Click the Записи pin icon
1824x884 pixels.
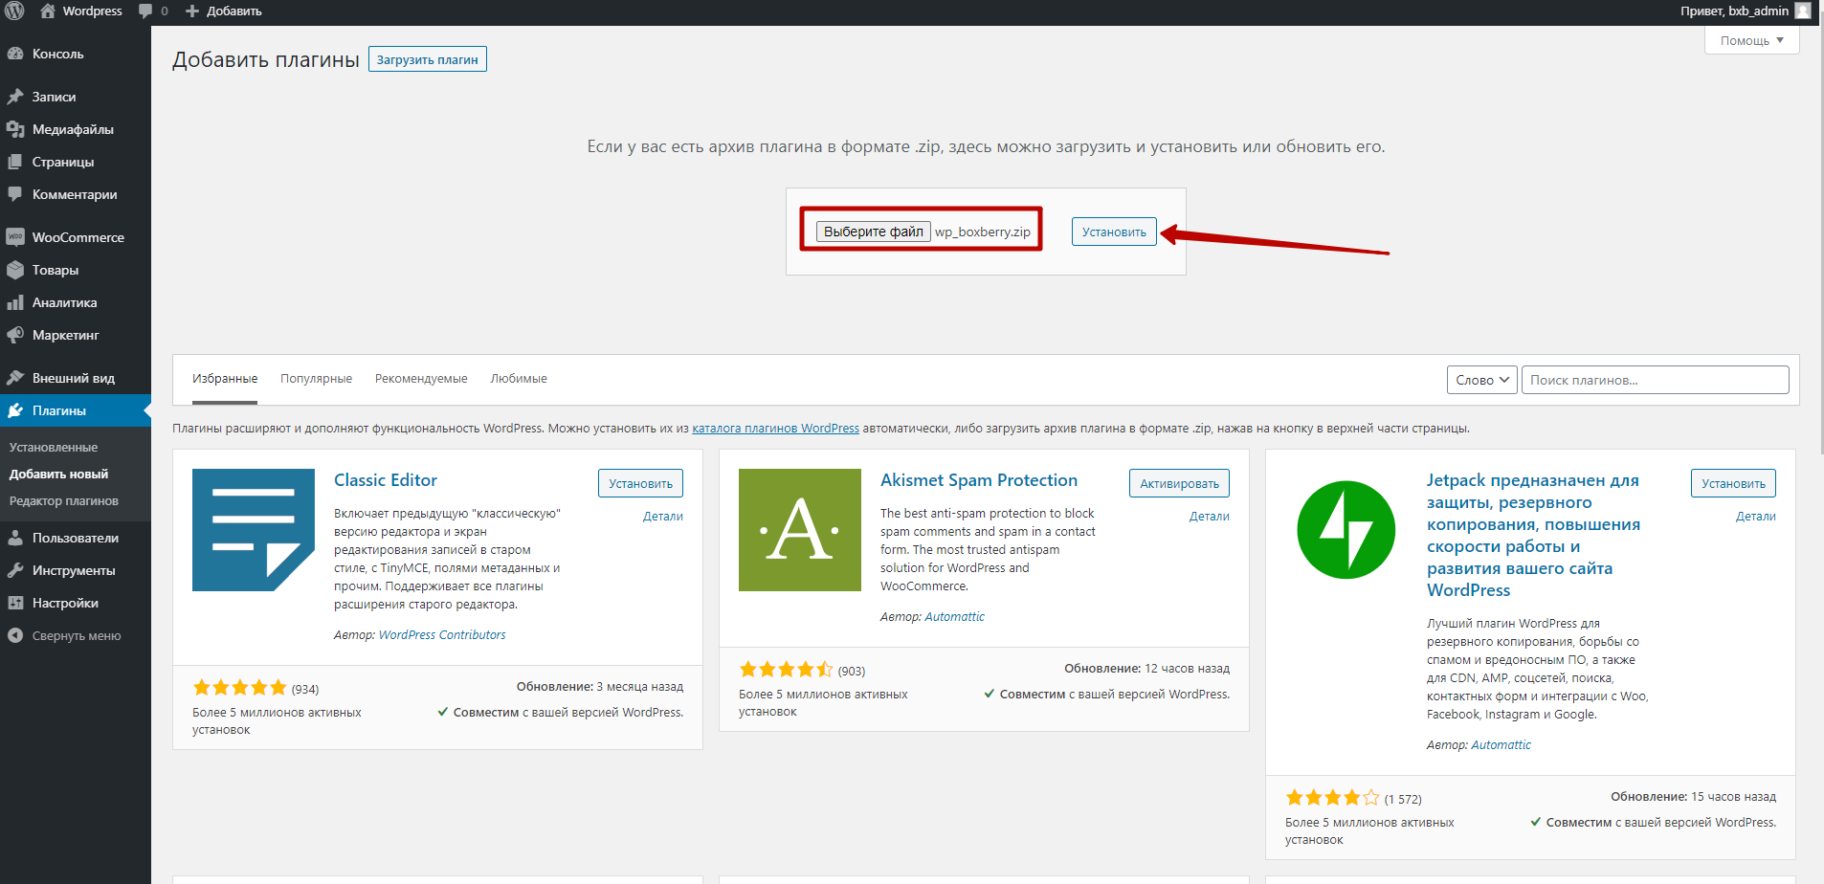(x=15, y=97)
